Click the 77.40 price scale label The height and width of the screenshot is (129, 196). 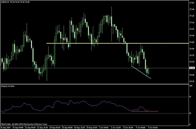tap(192, 9)
